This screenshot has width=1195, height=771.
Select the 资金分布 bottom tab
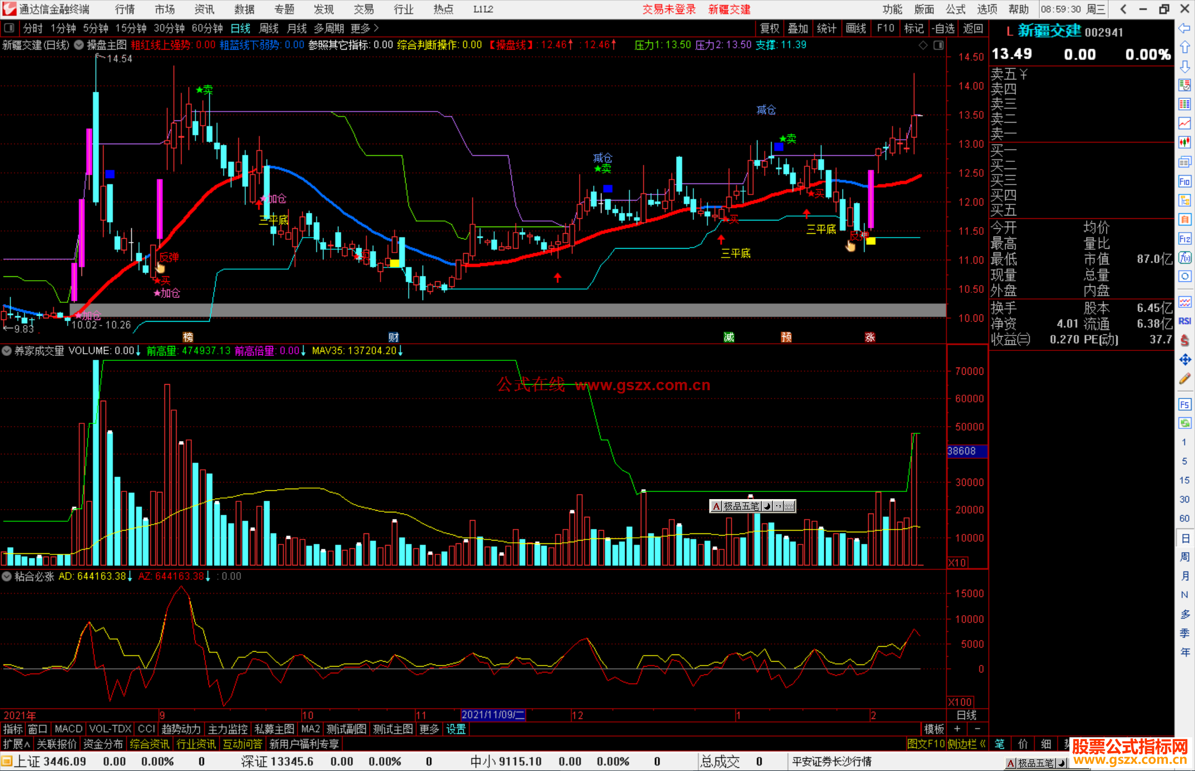pyautogui.click(x=103, y=744)
